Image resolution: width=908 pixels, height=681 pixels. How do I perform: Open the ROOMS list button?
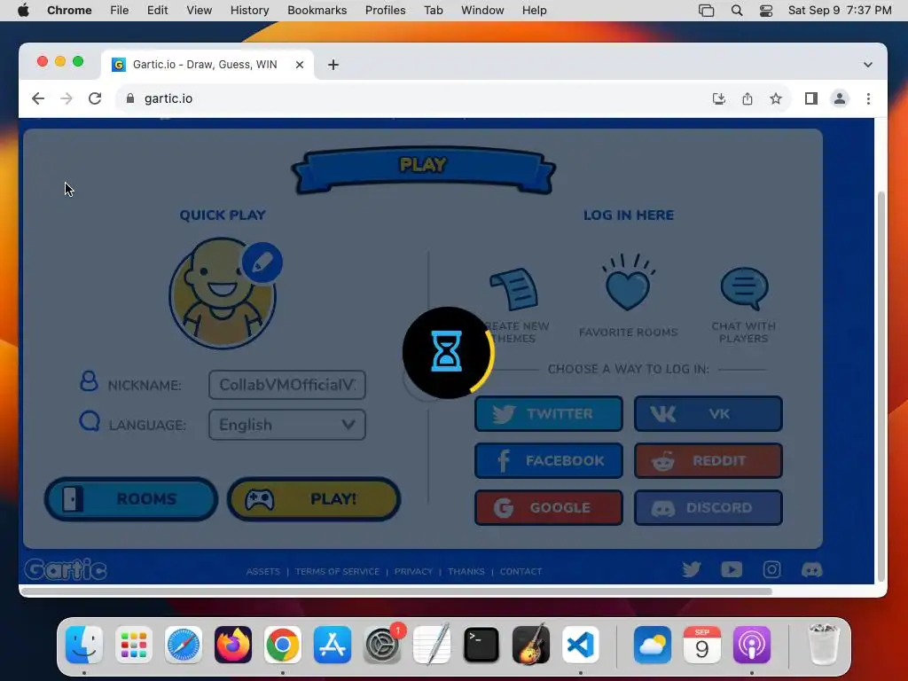tap(131, 499)
